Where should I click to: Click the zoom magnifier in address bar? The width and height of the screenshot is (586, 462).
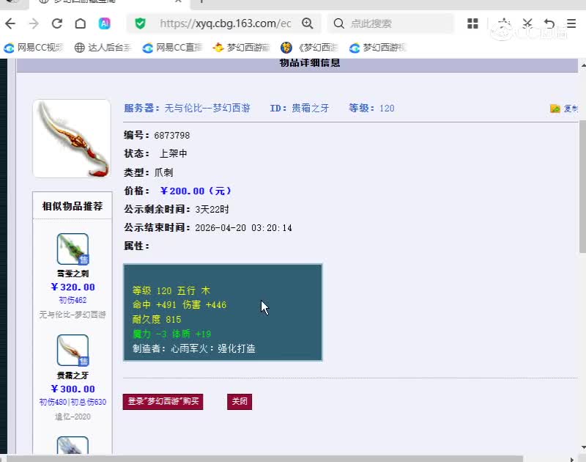[x=307, y=23]
